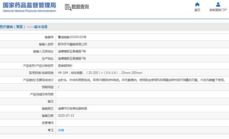This screenshot has width=229, height=139.
Task: Click the 产品描述/主要组成成分 label
Action: click(38, 80)
